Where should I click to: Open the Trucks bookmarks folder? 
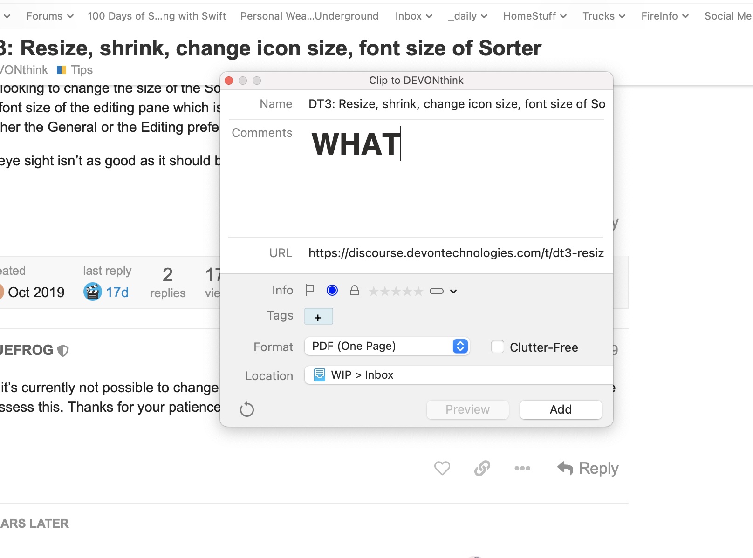[x=604, y=16]
